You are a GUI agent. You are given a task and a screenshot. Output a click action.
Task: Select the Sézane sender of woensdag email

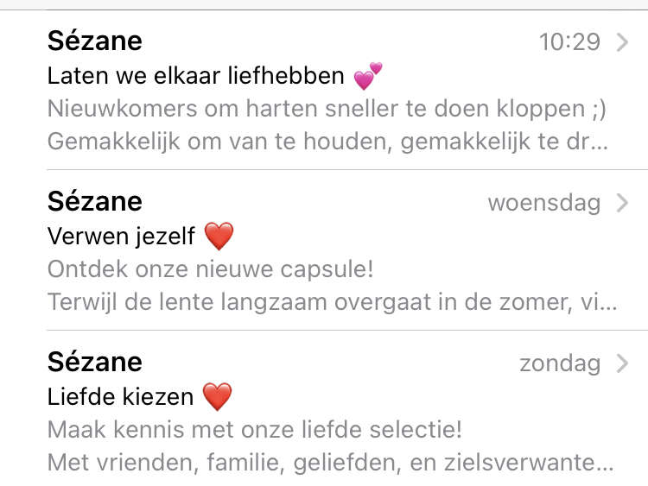click(x=95, y=201)
